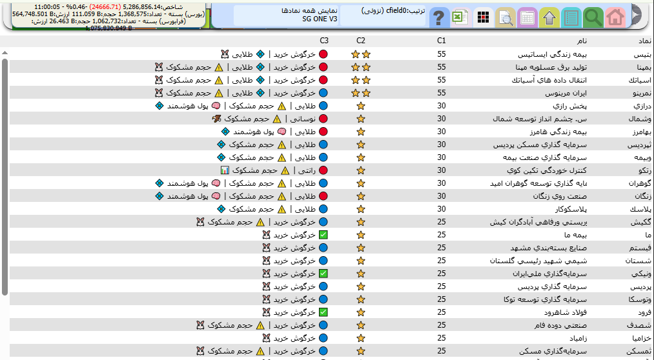Open the purple table template icon

[x=527, y=18]
